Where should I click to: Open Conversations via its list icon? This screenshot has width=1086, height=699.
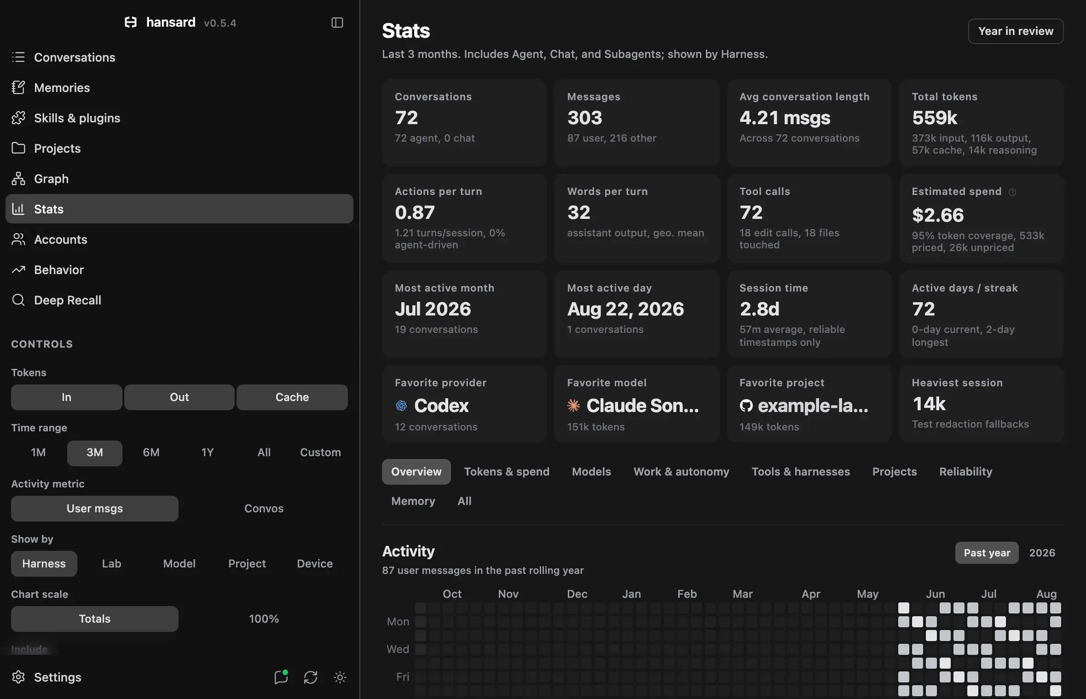click(18, 57)
